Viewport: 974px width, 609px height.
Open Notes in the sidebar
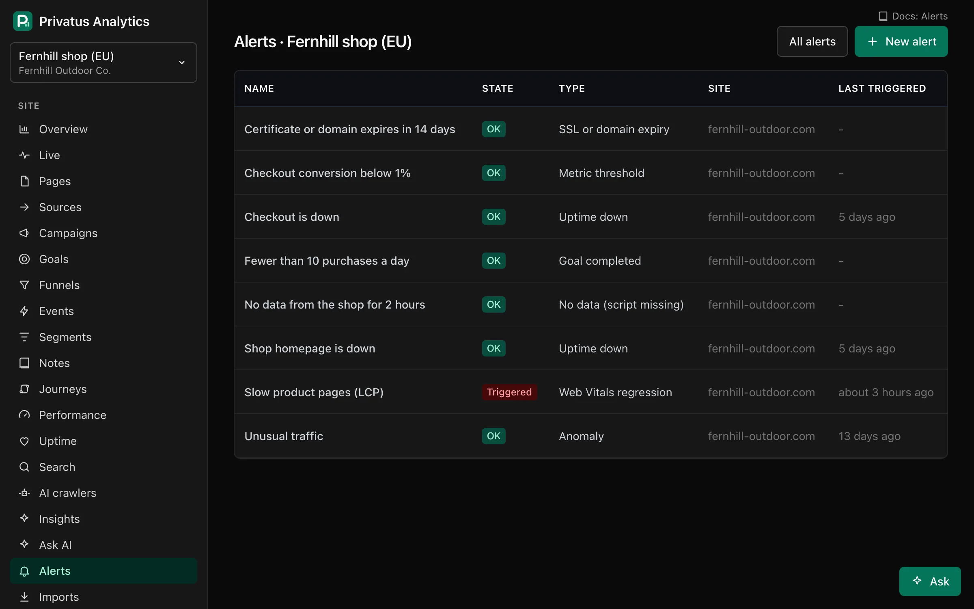point(103,363)
